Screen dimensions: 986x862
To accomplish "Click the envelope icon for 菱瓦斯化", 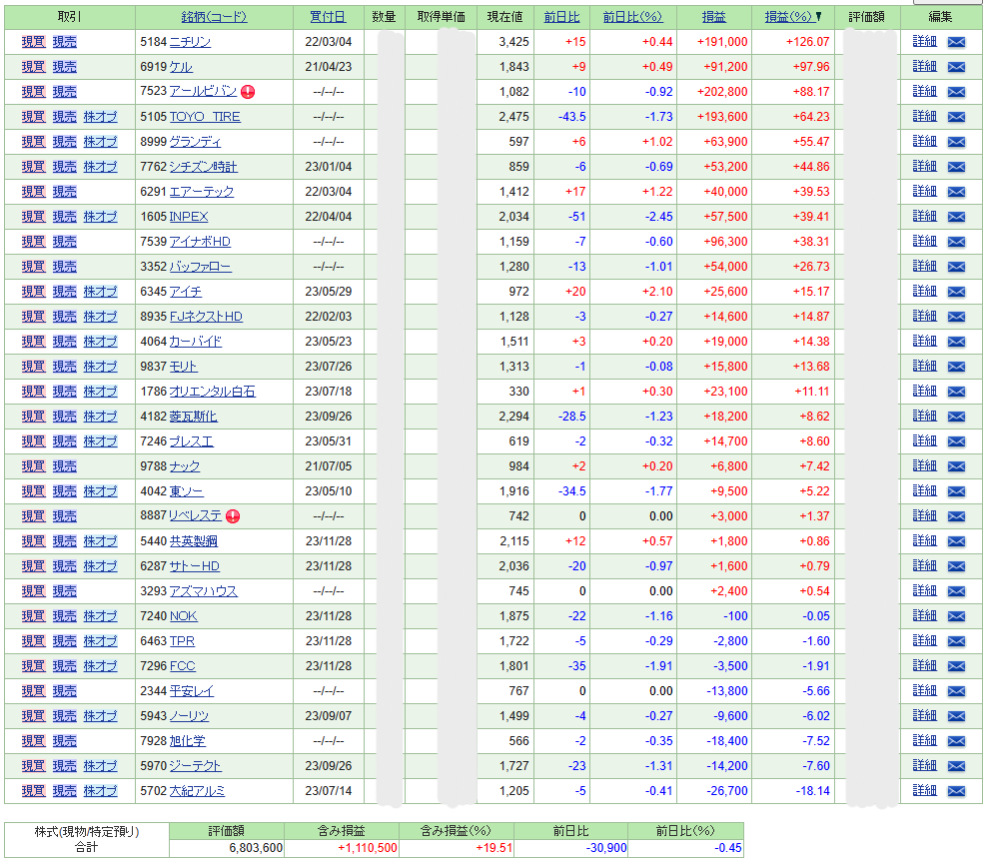I will coord(956,417).
